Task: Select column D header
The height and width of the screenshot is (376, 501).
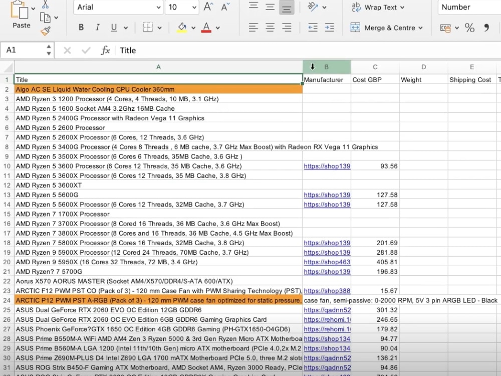Action: [x=424, y=67]
